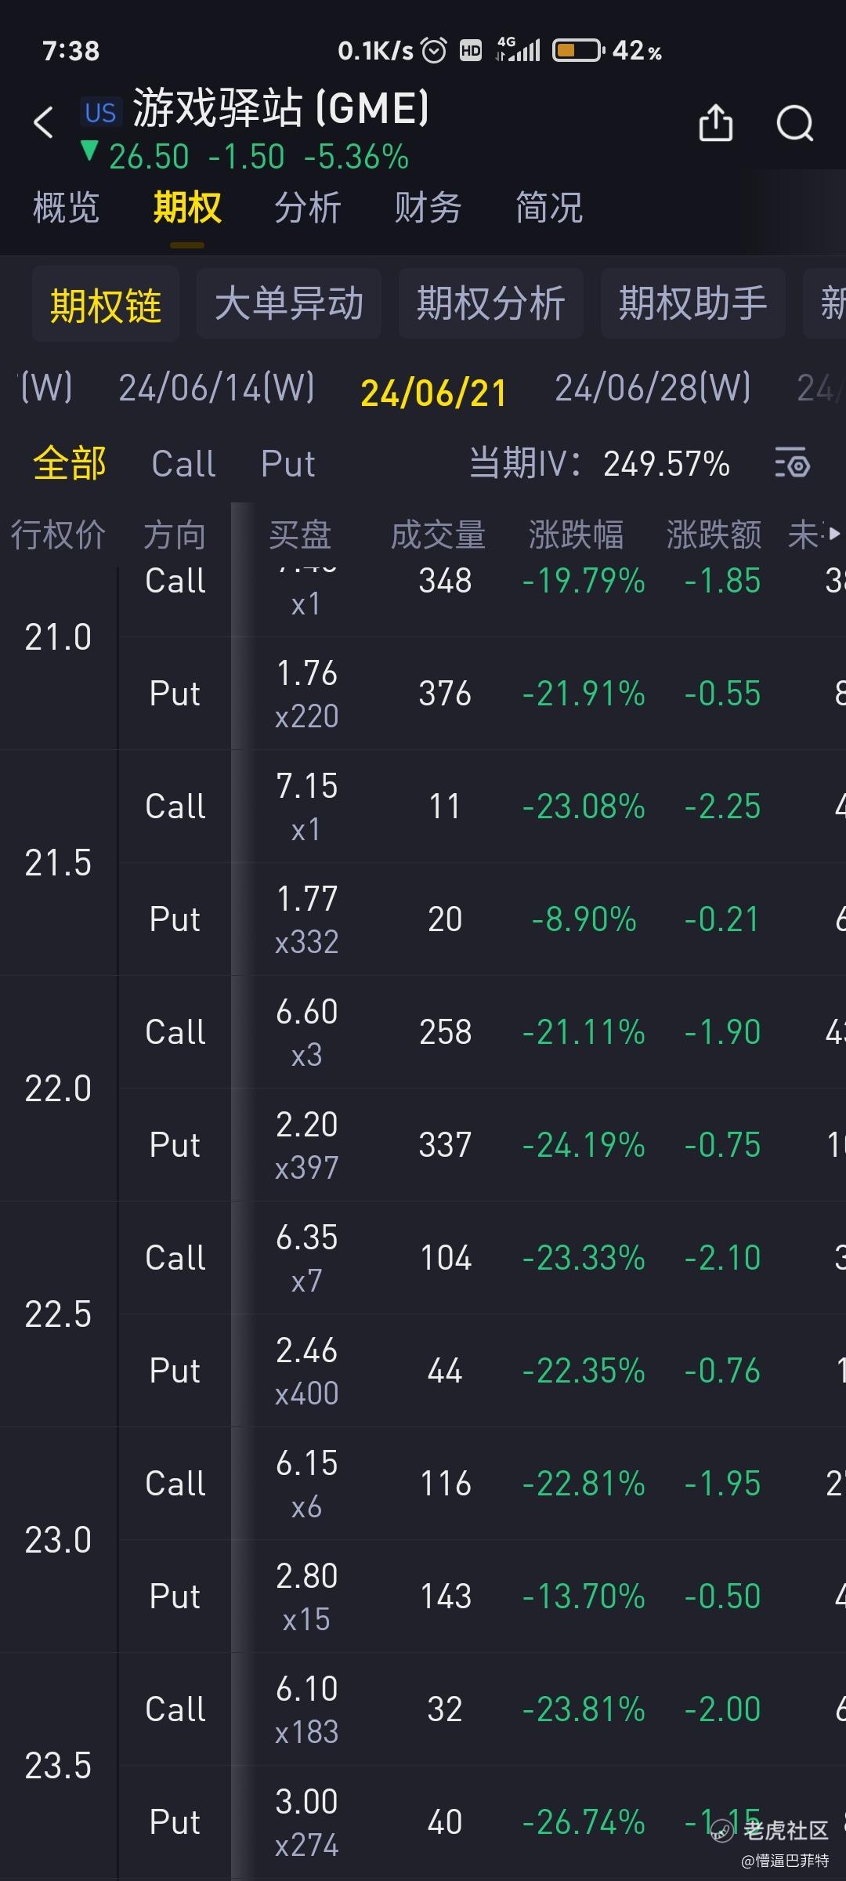Sort by 涨跌幅 column header

pos(576,535)
